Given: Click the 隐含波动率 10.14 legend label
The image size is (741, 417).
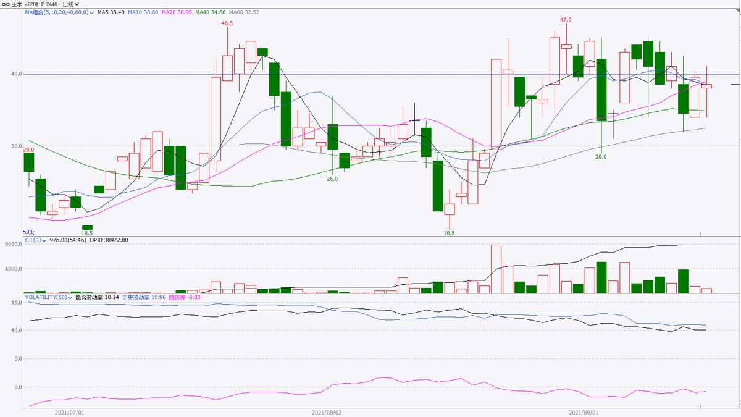Looking at the screenshot, I should tap(97, 297).
